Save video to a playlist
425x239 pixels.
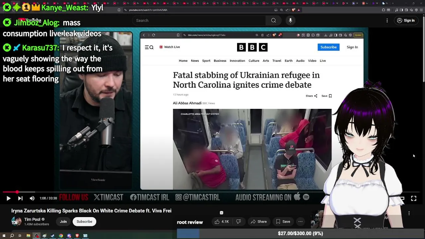[x=283, y=221]
